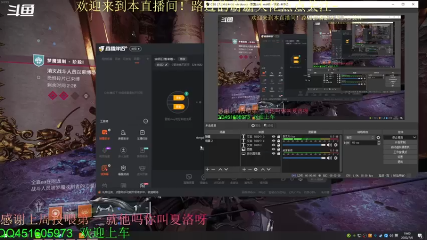Toggle visibility of 文本 (GDI+) source
This screenshot has height=240, width=427.
(x=273, y=145)
